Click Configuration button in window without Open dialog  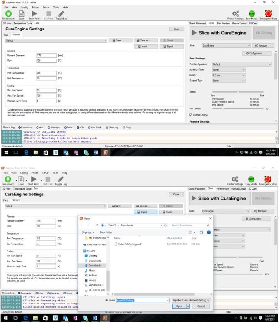pyautogui.click(x=257, y=53)
